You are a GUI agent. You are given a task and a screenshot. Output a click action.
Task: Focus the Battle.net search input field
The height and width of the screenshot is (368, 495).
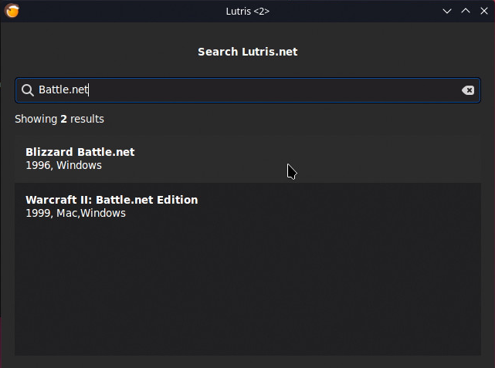(247, 90)
